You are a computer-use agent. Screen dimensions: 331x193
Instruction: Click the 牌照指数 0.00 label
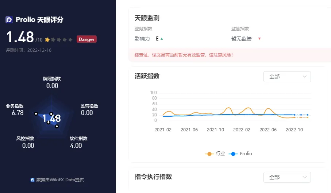click(x=52, y=82)
